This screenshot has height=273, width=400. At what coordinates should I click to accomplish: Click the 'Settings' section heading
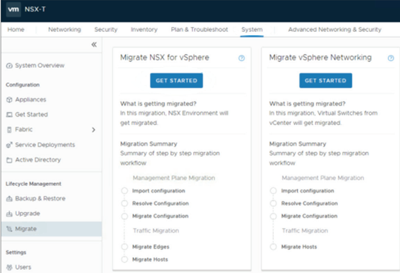[x=16, y=252]
